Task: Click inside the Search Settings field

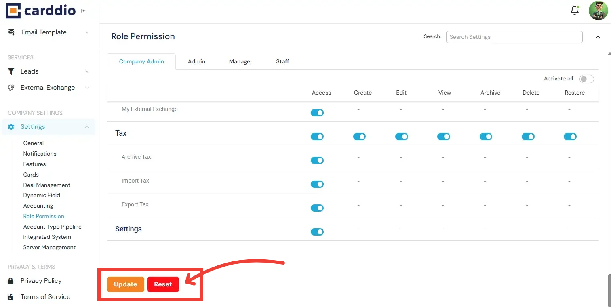Action: tap(514, 37)
